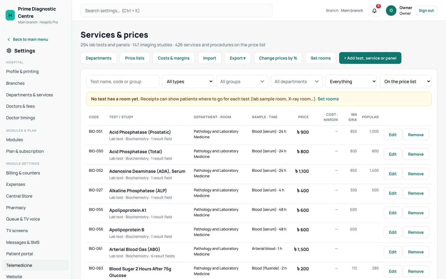Follow the Set rooms link in the banner

coord(328,99)
